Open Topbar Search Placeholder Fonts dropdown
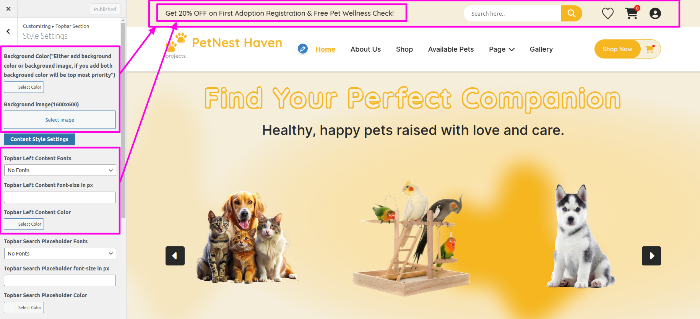700x319 pixels. point(60,254)
